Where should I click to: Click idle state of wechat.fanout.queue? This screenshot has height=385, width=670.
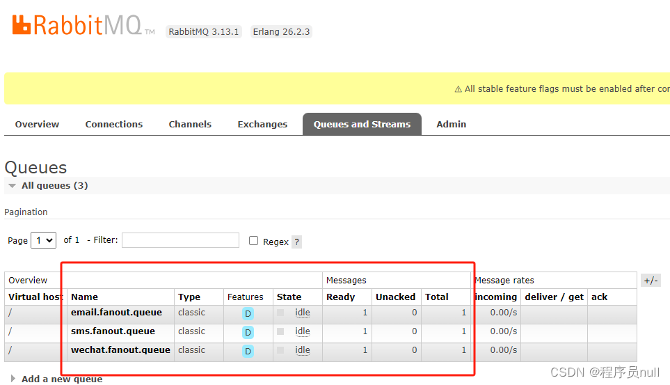pyautogui.click(x=303, y=350)
